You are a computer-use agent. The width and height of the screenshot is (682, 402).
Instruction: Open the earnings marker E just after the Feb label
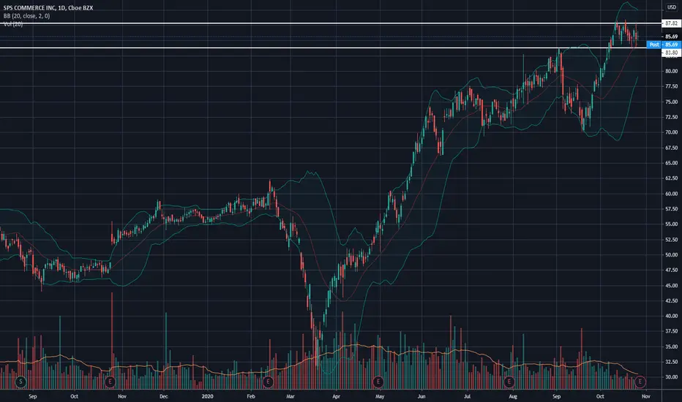pos(268,382)
